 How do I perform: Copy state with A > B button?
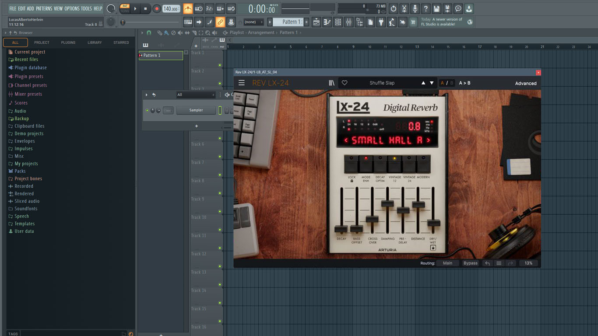465,83
